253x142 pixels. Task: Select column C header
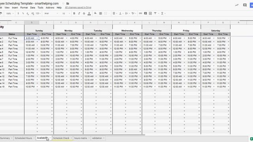click(x=16, y=23)
